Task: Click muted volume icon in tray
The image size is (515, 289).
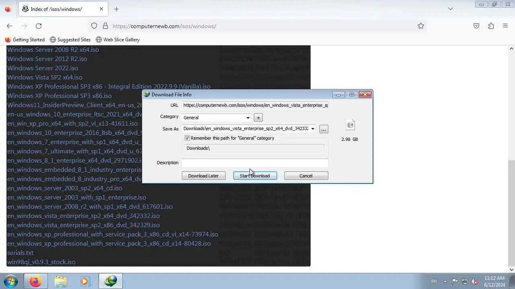Action: 474,281
